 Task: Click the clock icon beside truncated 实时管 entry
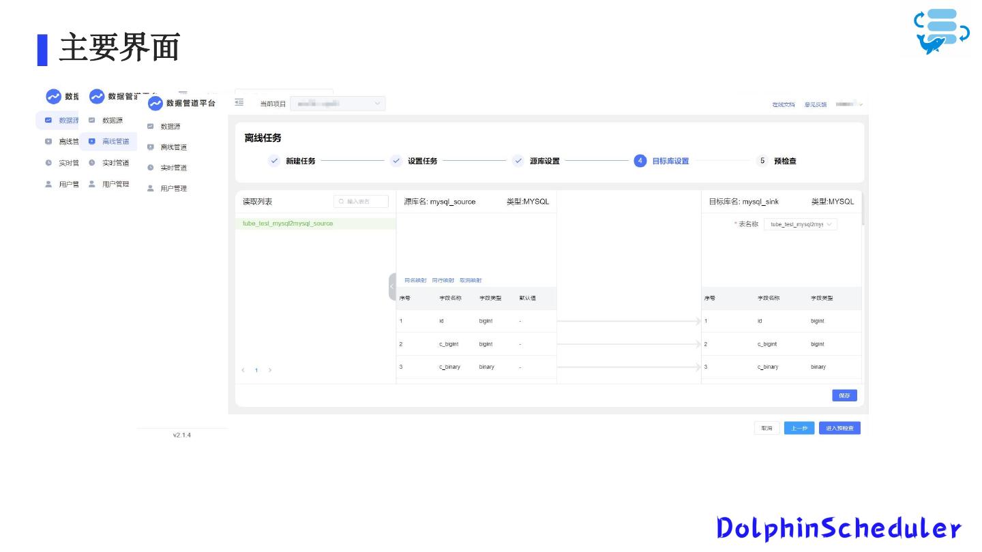coord(48,163)
